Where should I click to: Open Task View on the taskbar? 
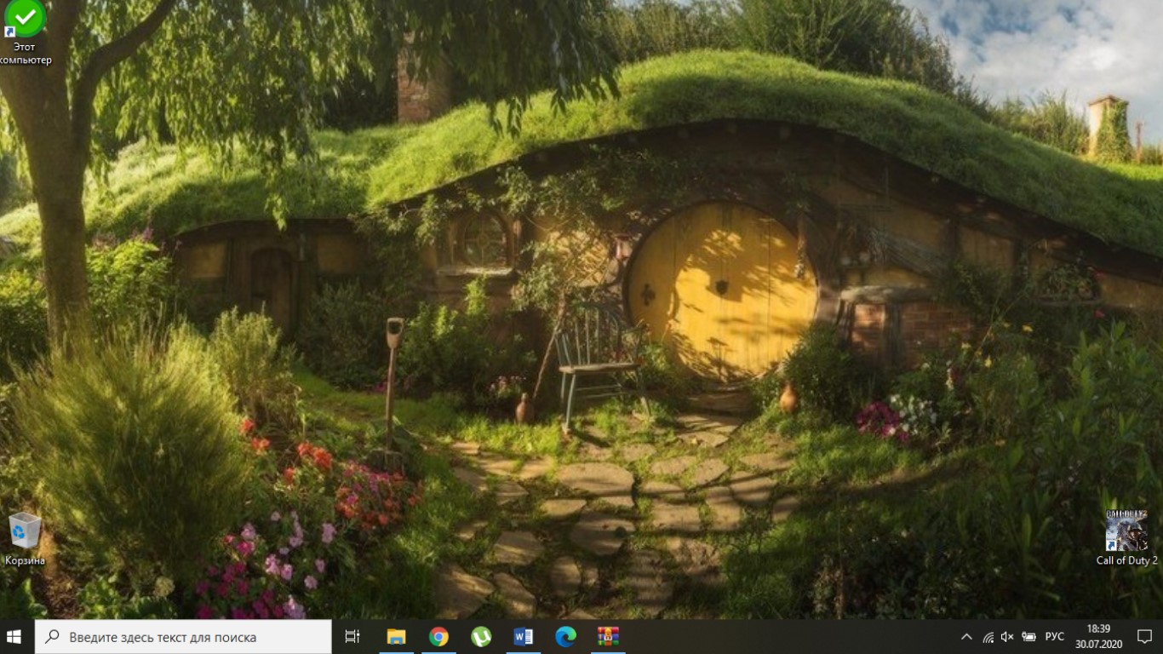[352, 637]
